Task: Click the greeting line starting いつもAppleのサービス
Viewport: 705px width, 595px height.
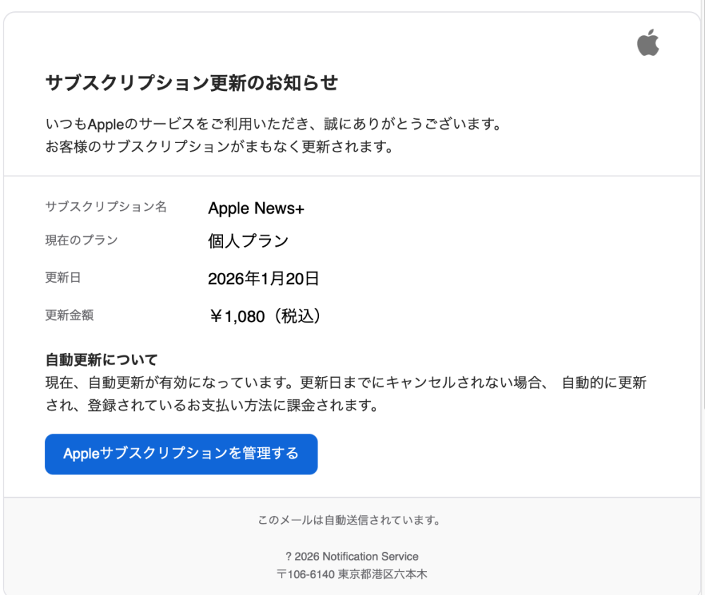Action: 275,124
